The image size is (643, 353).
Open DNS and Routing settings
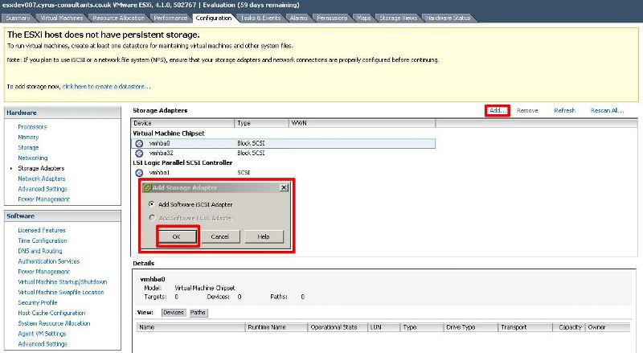39,251
